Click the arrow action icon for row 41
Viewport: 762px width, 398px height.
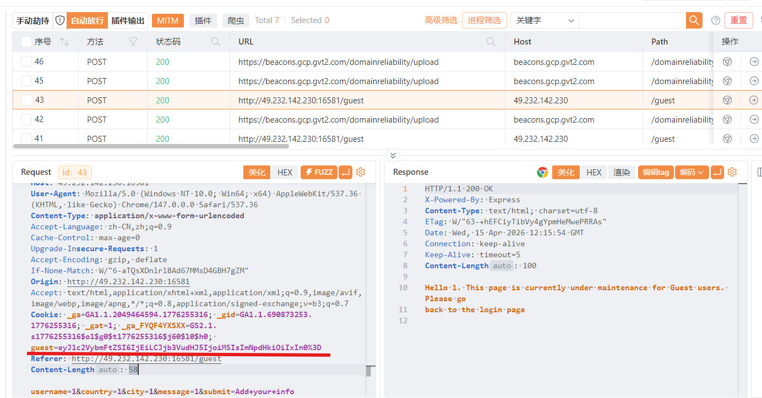[754, 139]
